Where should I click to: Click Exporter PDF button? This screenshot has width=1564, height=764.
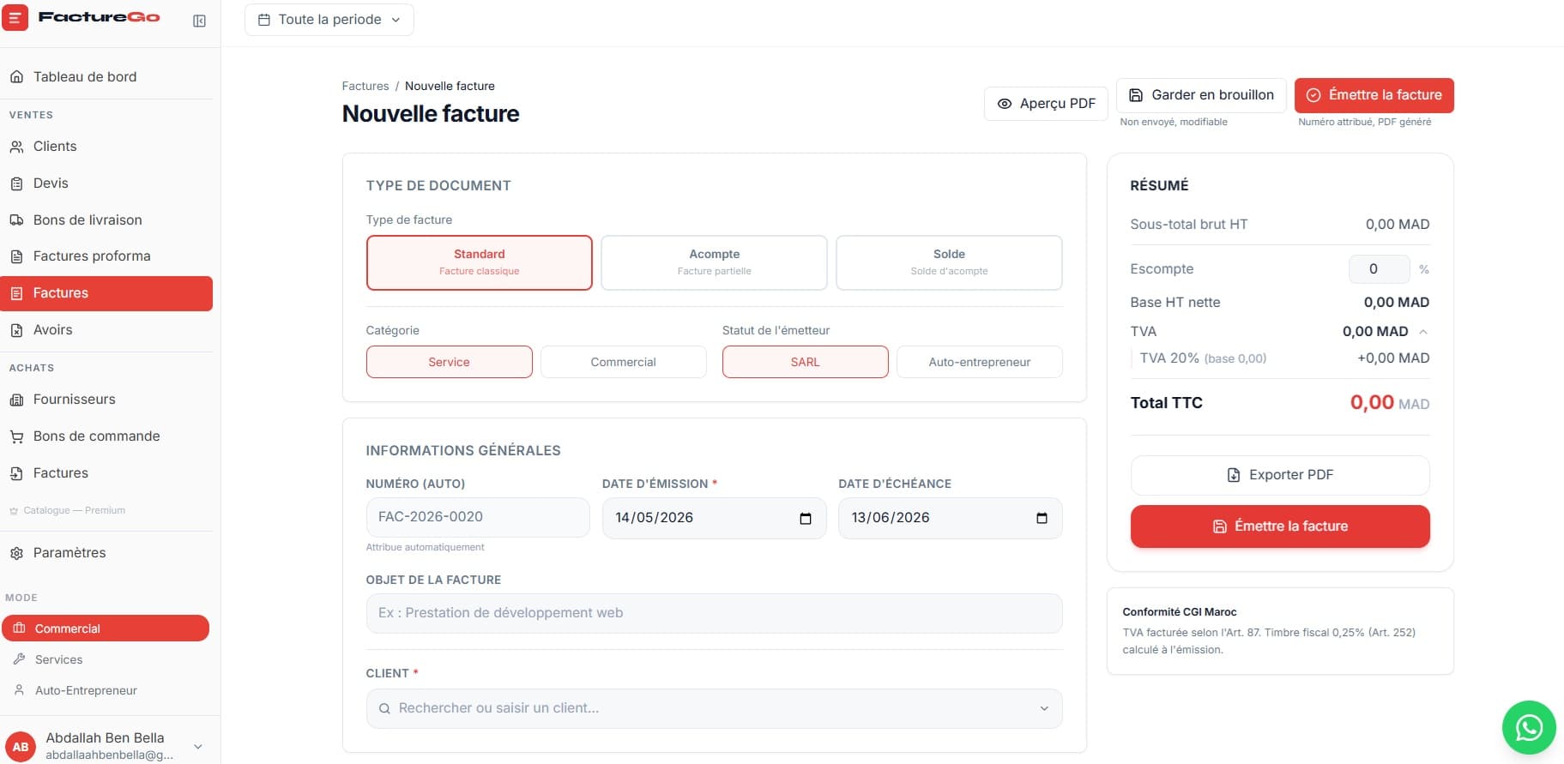pos(1280,475)
